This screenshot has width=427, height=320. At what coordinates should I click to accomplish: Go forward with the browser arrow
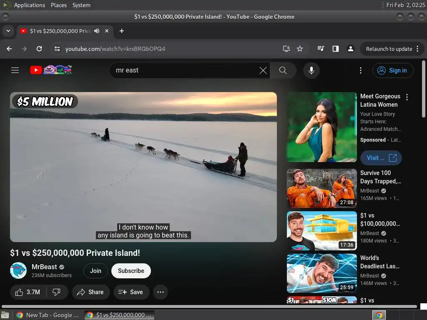pyautogui.click(x=24, y=49)
